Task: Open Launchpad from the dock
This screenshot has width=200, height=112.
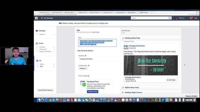Action: (x=42, y=100)
